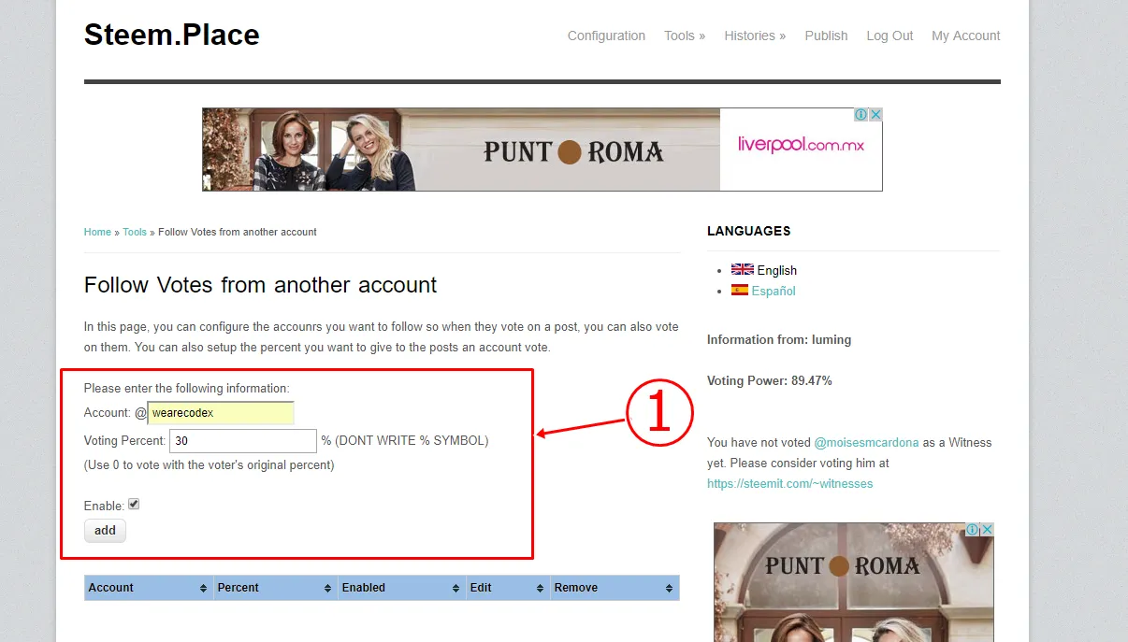Screen dimensions: 1128x642
Task: Click the UK flag icon
Action: click(742, 269)
